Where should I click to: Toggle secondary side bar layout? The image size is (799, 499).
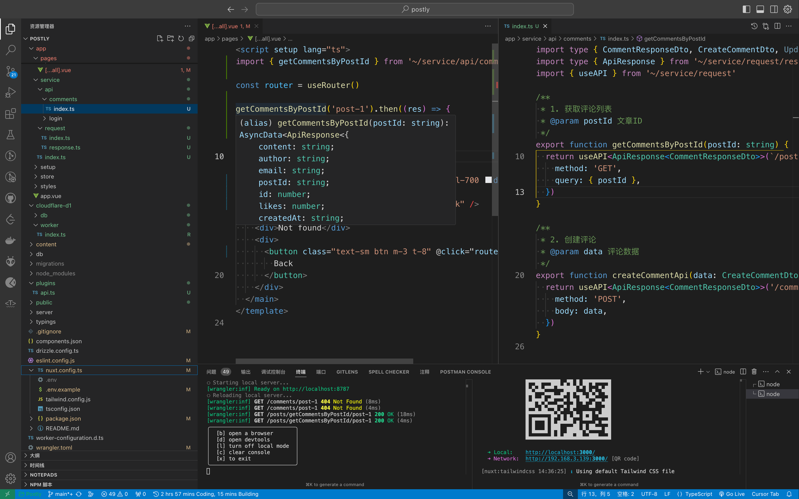774,9
